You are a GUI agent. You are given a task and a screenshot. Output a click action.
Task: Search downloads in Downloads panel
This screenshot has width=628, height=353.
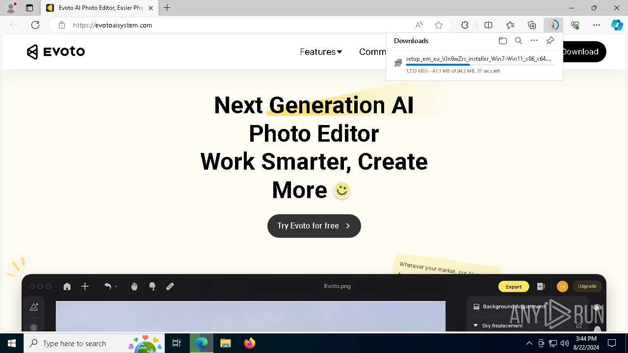518,41
